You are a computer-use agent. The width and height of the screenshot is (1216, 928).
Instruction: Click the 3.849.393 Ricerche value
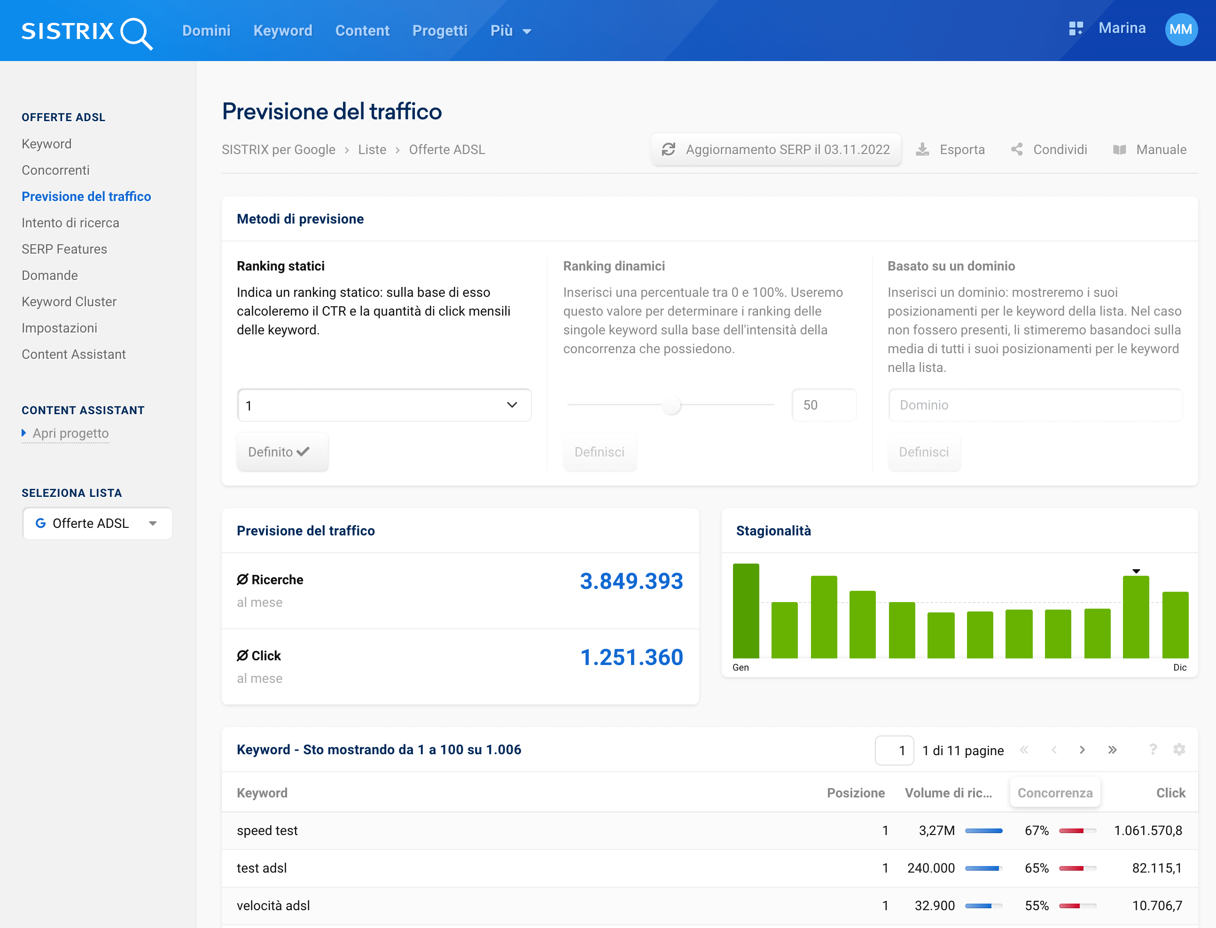[x=631, y=581]
